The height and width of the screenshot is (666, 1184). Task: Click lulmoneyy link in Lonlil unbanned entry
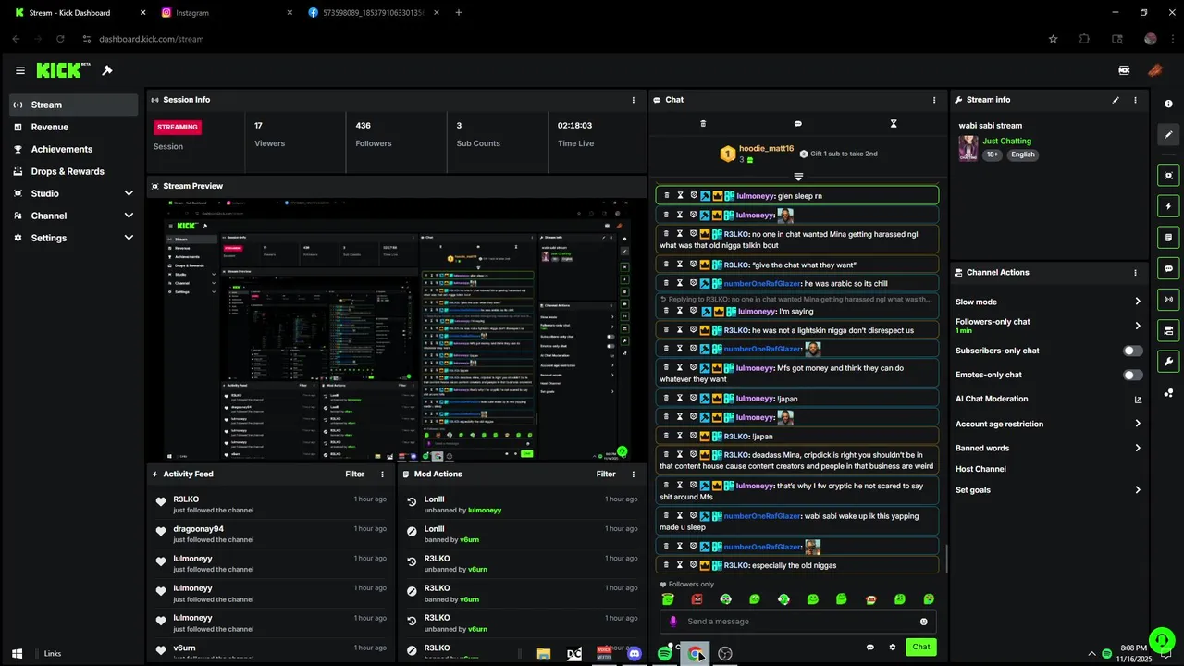click(x=485, y=511)
